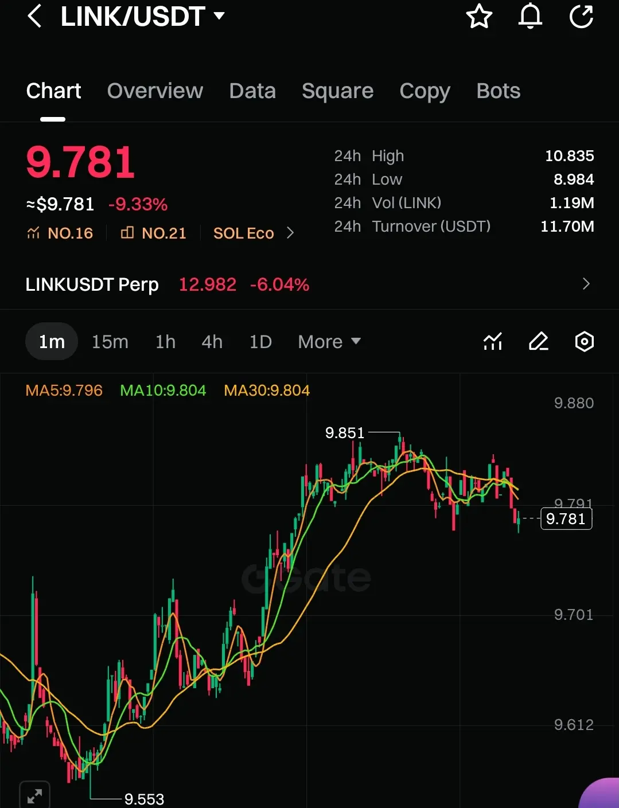
Task: Go back using the left arrow
Action: point(34,16)
